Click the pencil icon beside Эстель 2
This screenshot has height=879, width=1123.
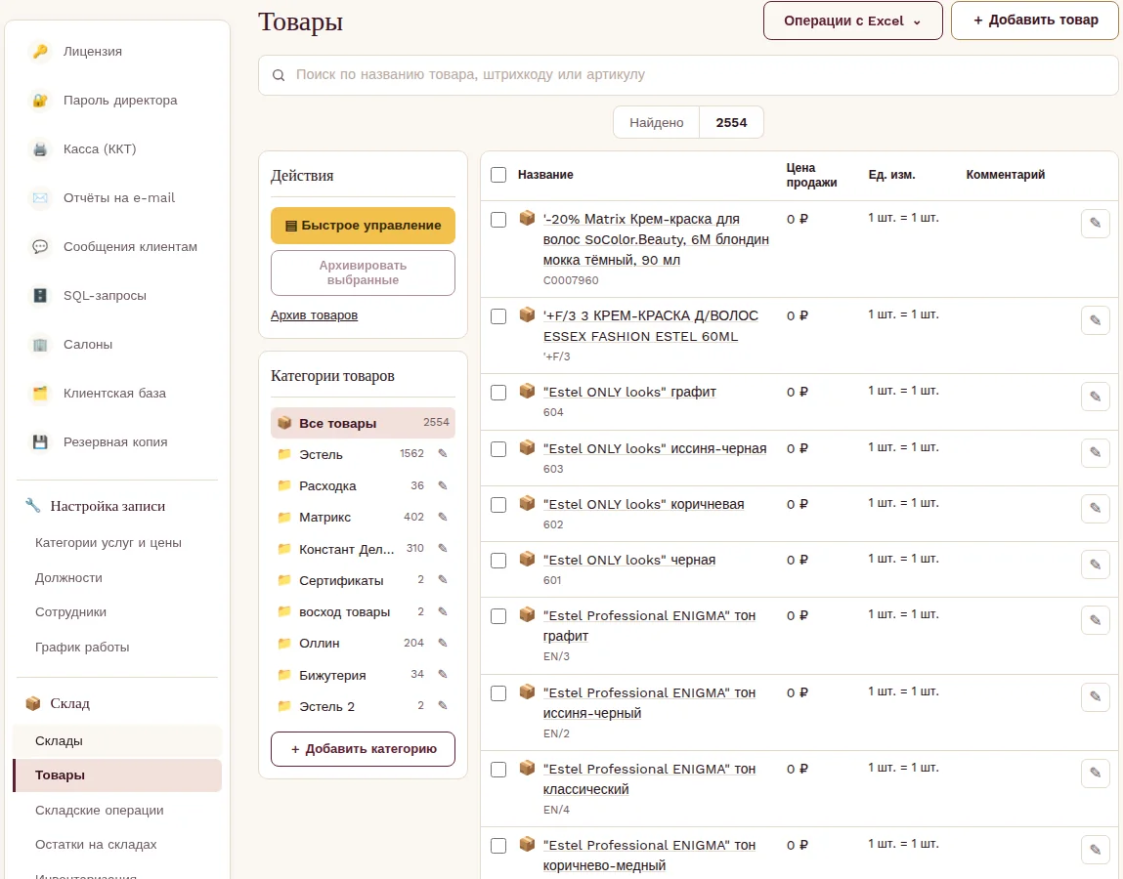pyautogui.click(x=443, y=706)
